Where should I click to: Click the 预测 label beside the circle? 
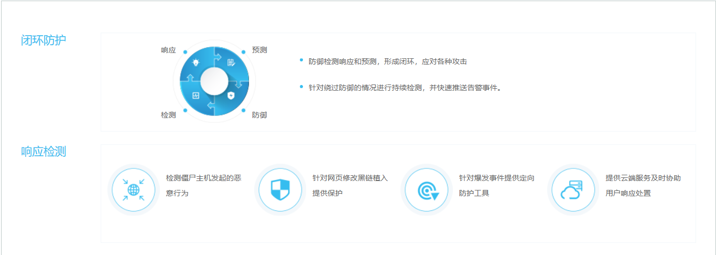pos(259,50)
